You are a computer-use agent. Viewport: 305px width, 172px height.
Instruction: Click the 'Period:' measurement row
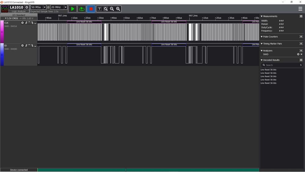click(272, 24)
